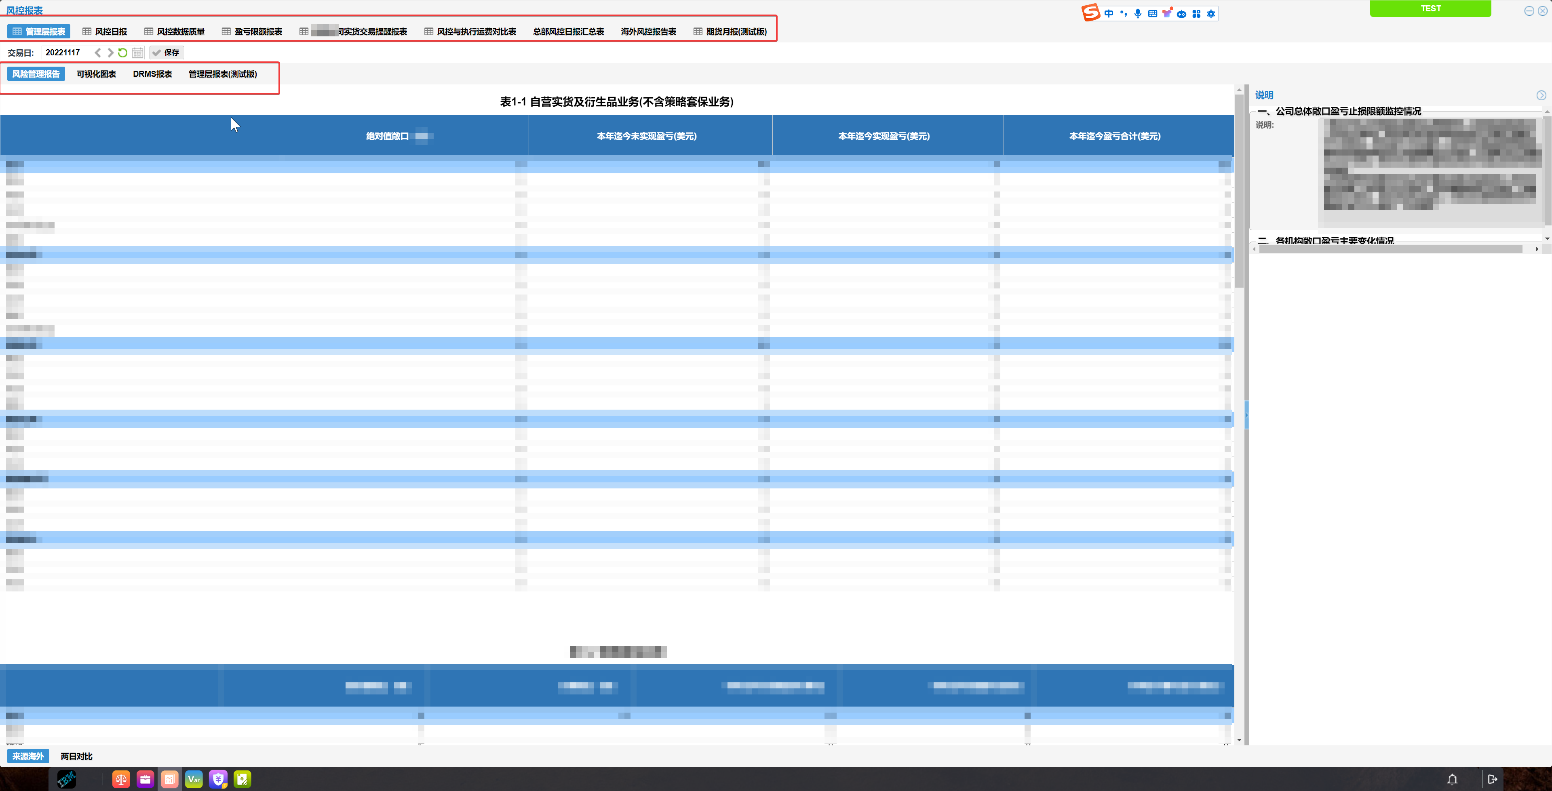Screen dimensions: 1552x791
Task: Switch to the 风控日报 tab
Action: point(105,32)
